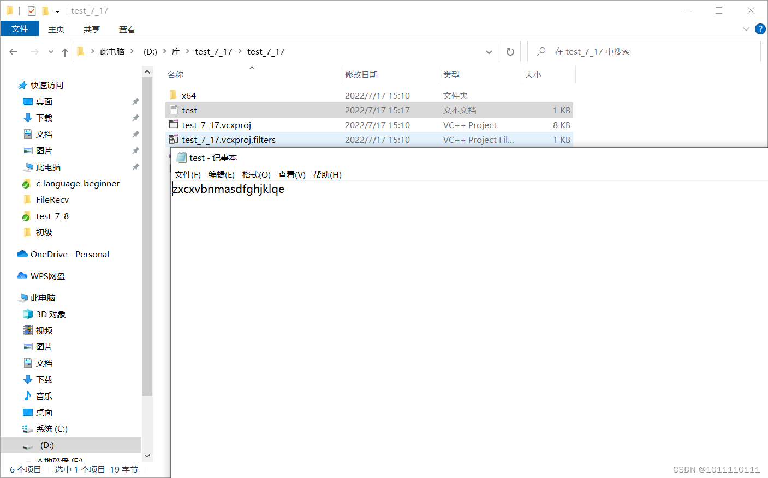Viewport: 768px width, 478px height.
Task: Open the quick access toolbar customize dropdown
Action: [x=57, y=10]
